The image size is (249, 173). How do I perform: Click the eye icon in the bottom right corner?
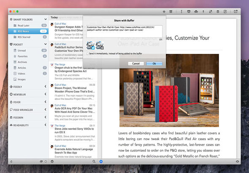click(238, 162)
